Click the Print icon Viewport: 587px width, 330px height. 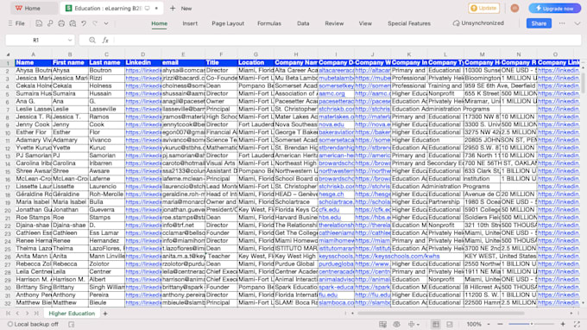61,23
